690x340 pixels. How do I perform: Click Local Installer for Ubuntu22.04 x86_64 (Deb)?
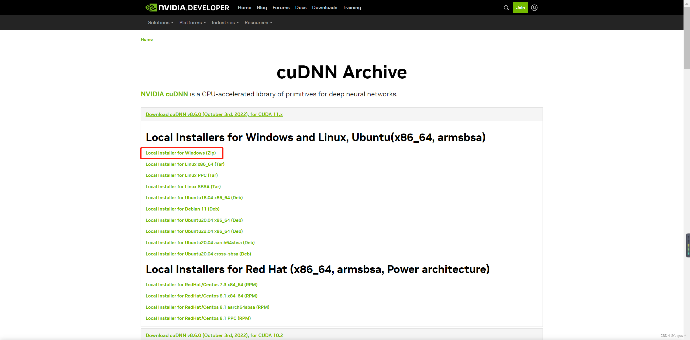click(194, 231)
